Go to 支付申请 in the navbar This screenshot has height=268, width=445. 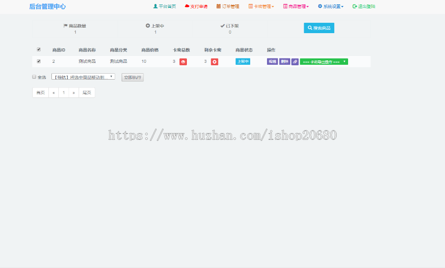(196, 6)
